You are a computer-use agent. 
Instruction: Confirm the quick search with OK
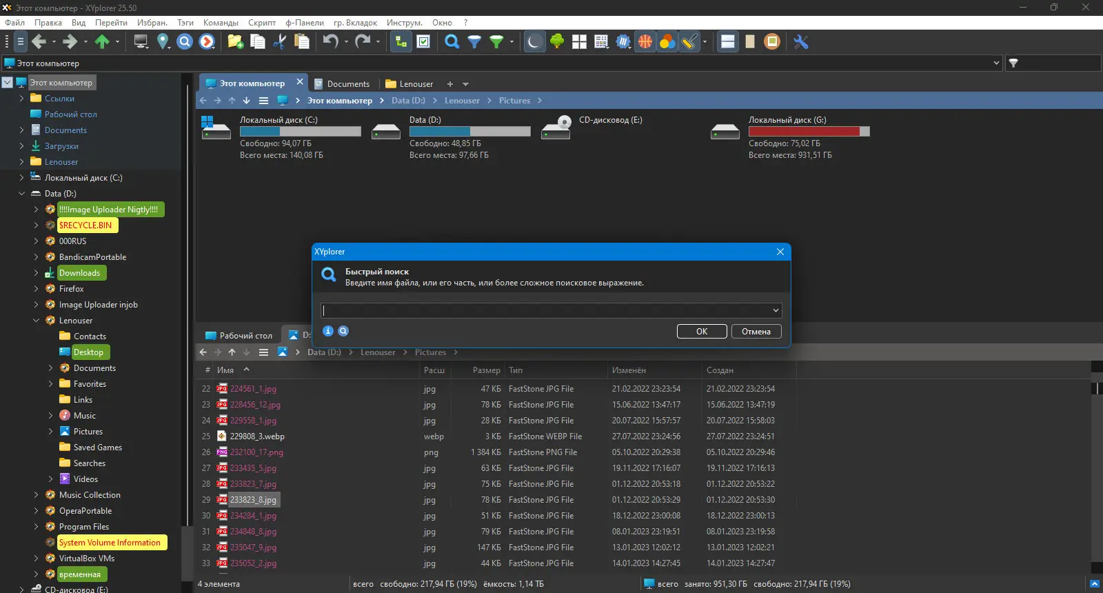(702, 332)
